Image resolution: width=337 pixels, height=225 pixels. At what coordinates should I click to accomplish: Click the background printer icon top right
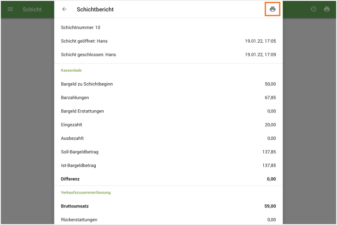coord(327,9)
